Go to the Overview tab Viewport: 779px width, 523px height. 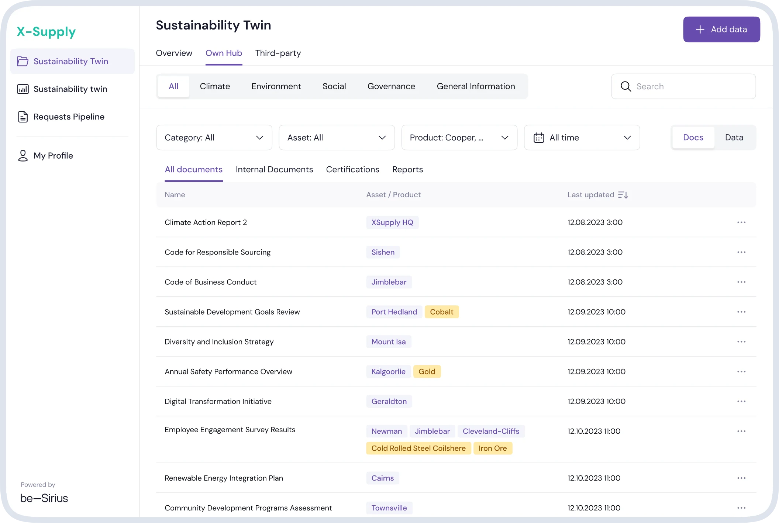pyautogui.click(x=174, y=53)
